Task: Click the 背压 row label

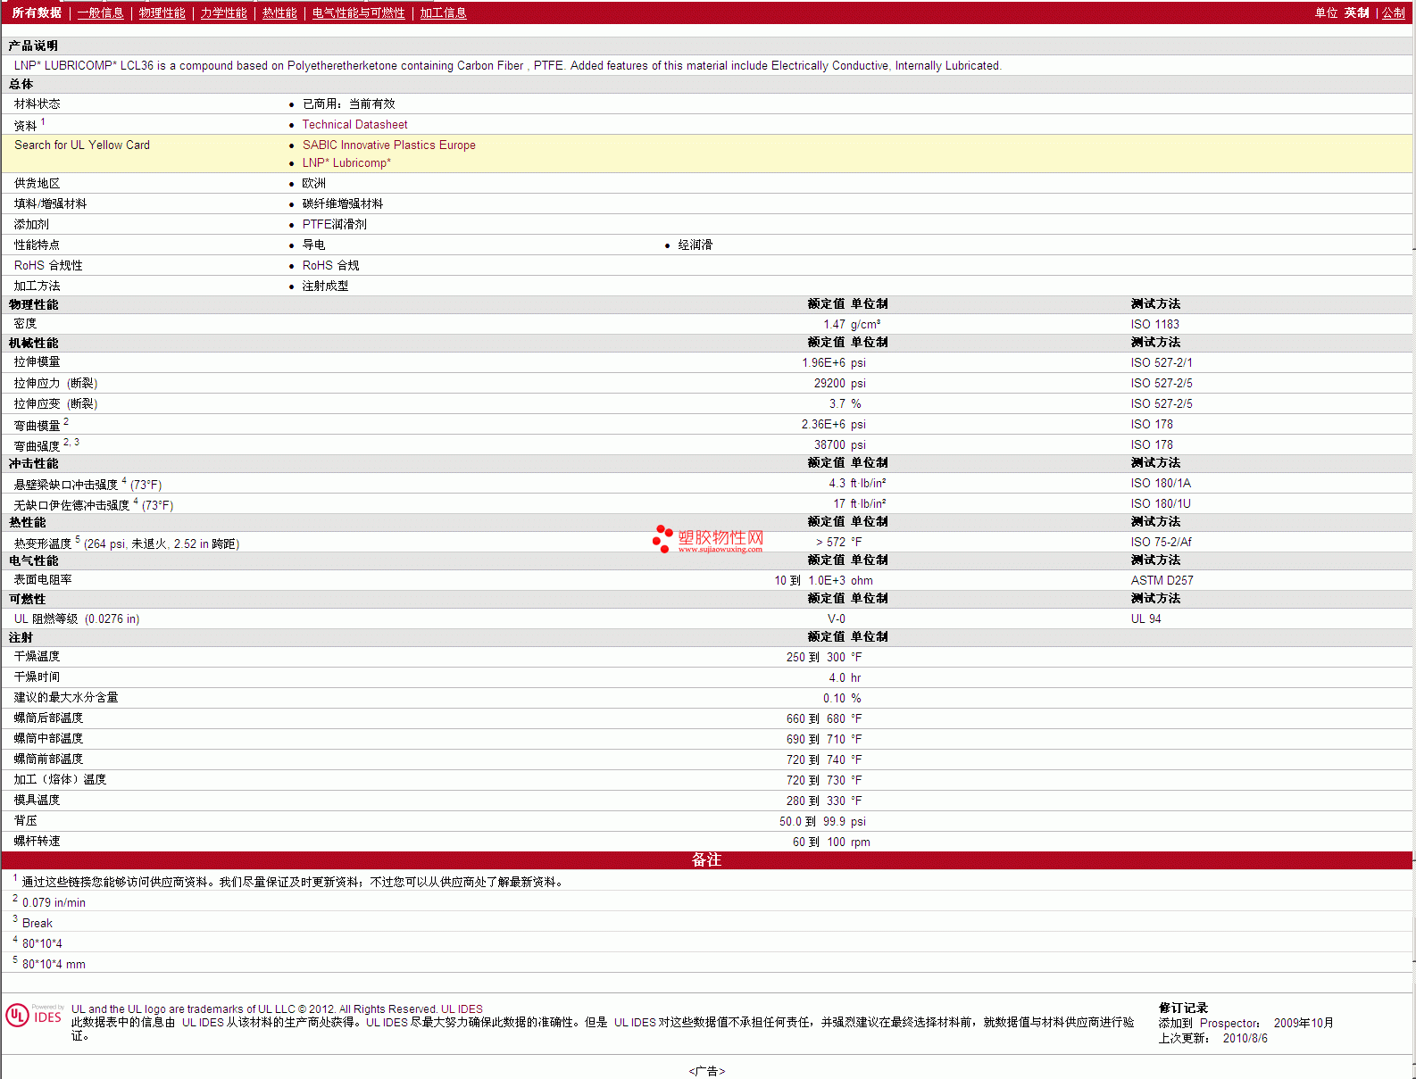Action: pyautogui.click(x=25, y=820)
